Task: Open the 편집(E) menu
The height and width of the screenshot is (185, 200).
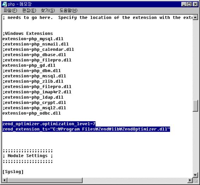Action: [x=29, y=11]
